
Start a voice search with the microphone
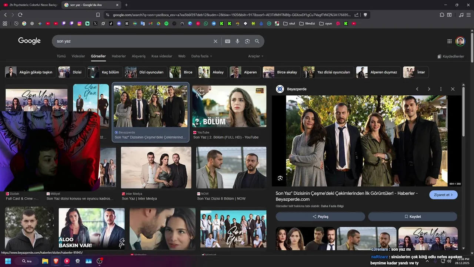coord(237,41)
